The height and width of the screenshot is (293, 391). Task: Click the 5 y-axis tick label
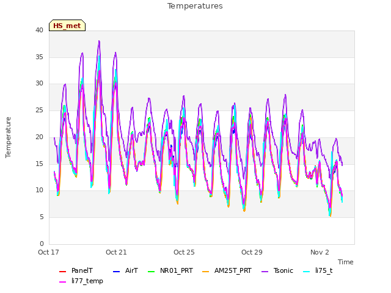tap(42, 217)
